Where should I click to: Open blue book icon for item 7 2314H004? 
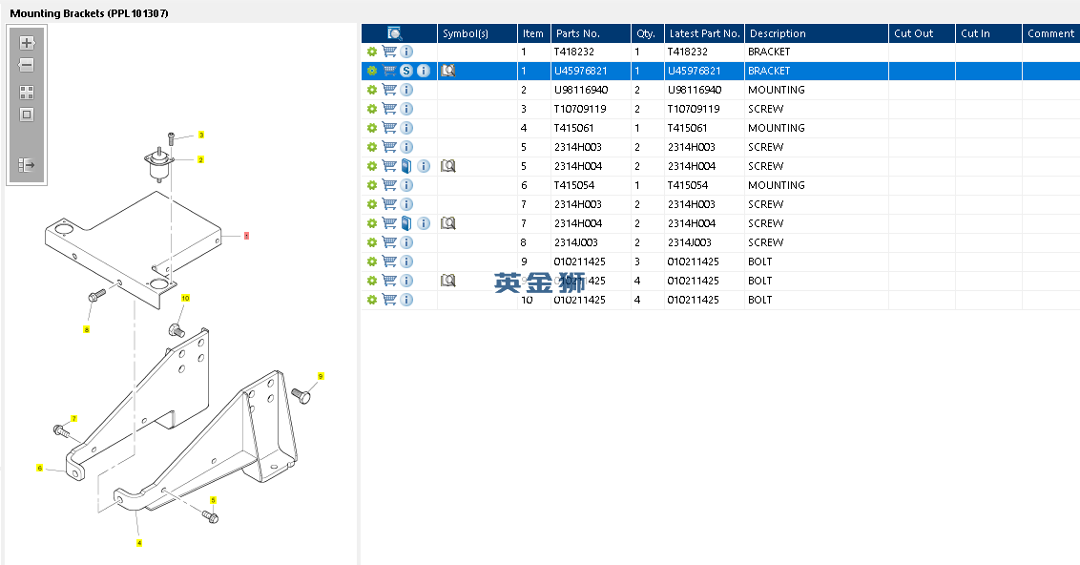coord(406,223)
